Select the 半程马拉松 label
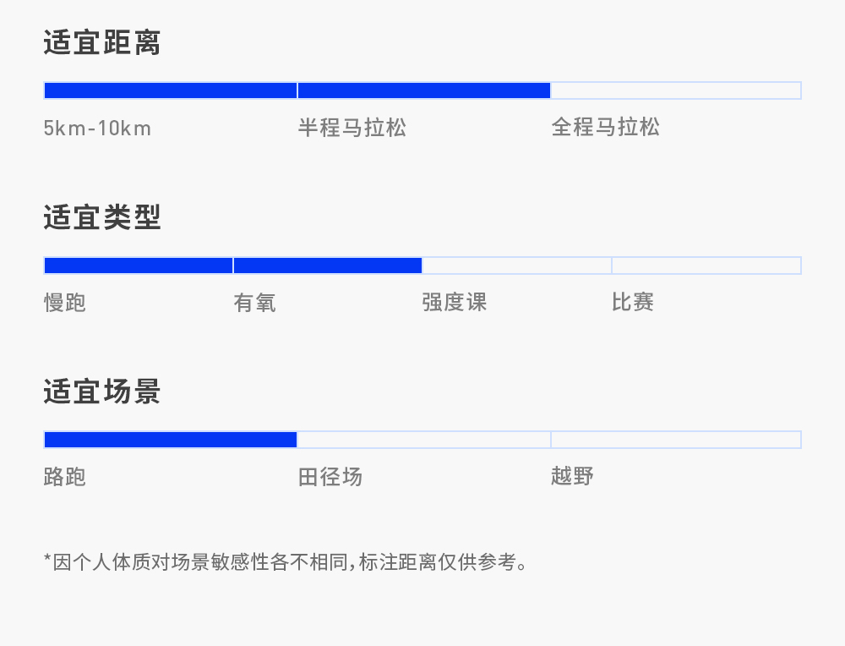The image size is (845, 646). coord(352,129)
